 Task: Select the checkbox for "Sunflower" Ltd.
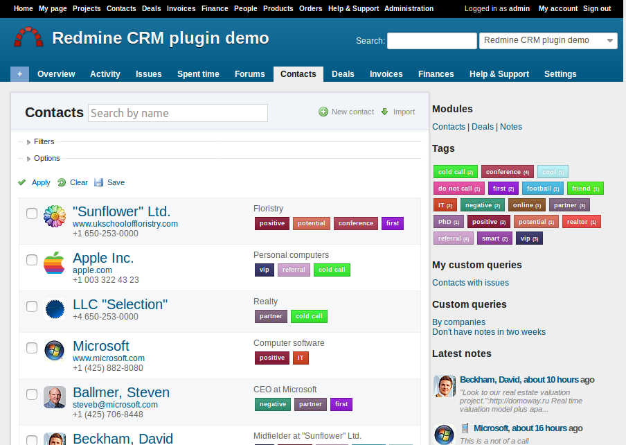(x=32, y=213)
